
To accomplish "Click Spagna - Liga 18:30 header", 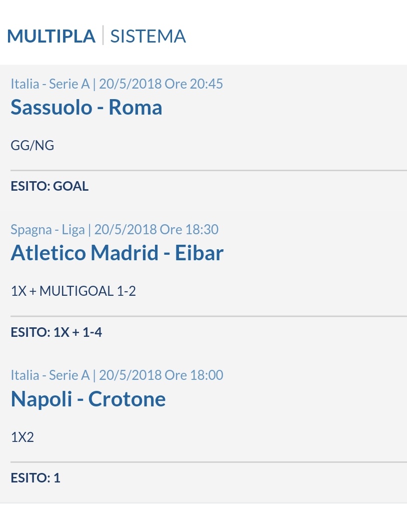I will pyautogui.click(x=114, y=230).
